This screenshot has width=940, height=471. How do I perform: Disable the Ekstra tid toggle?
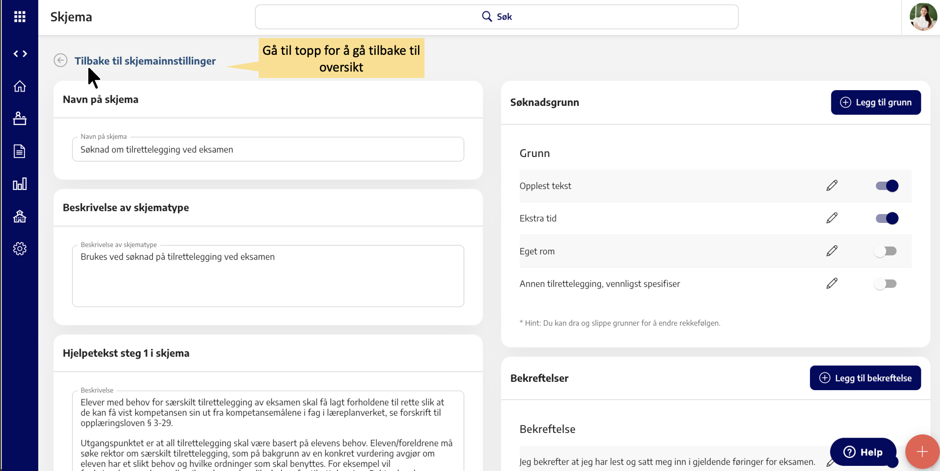coord(887,218)
